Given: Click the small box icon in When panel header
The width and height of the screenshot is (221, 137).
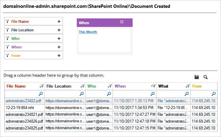Looking at the screenshot, I should coord(122,22).
